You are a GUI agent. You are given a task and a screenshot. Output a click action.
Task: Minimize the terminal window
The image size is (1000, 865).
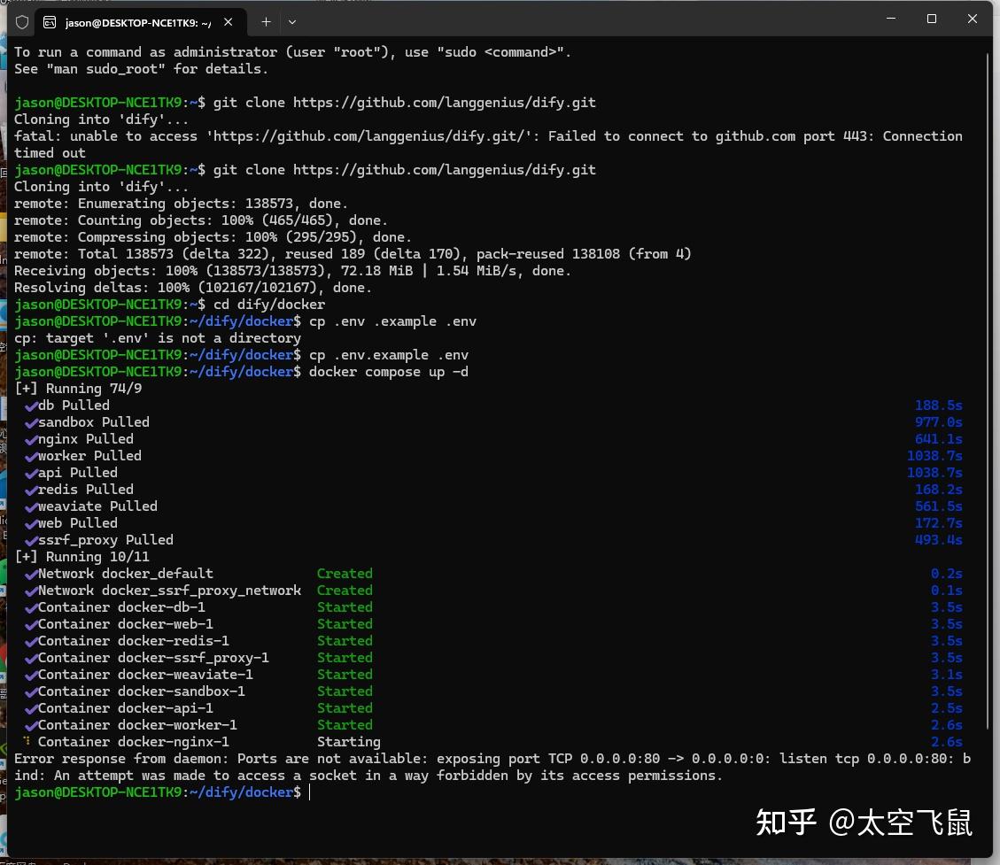pyautogui.click(x=891, y=19)
